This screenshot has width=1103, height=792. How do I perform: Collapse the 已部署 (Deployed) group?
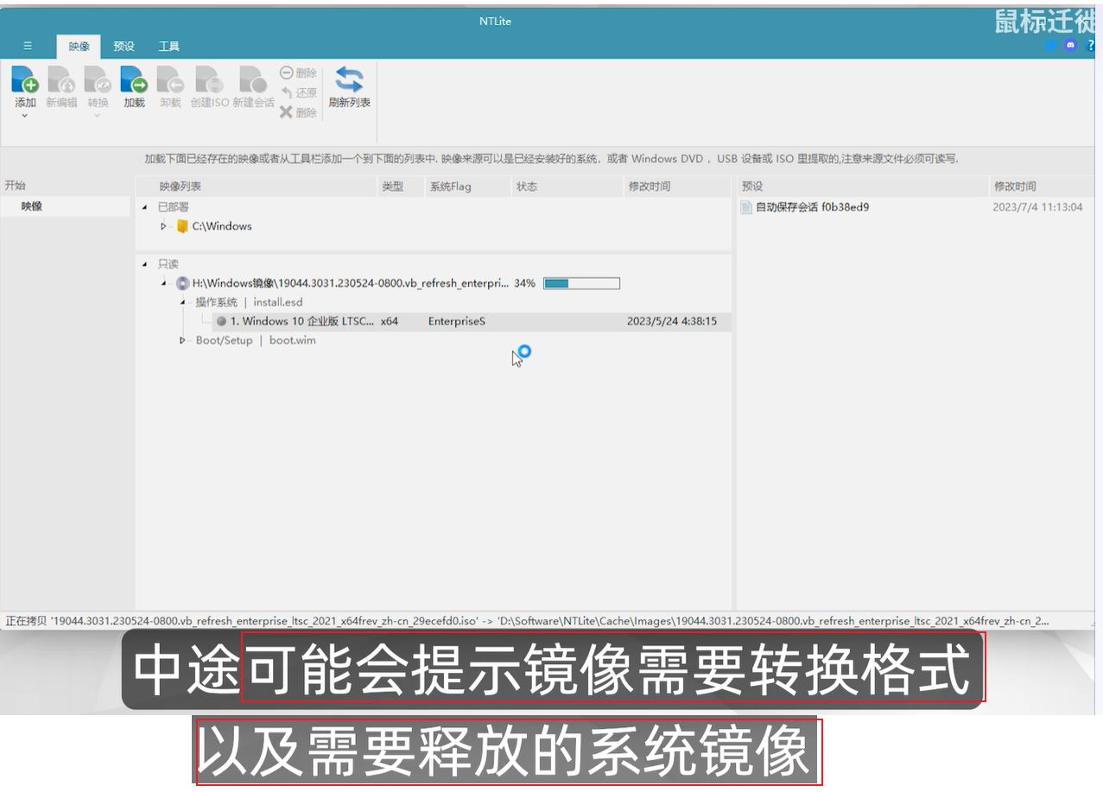[144, 207]
